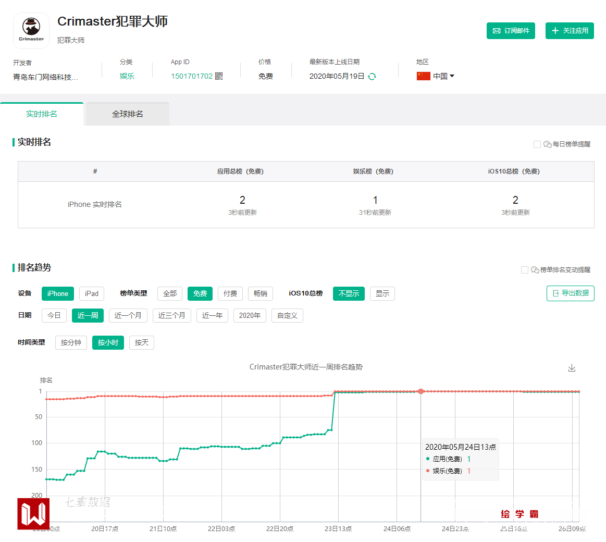This screenshot has width=606, height=542.
Task: Switch to the 实时排名 tab
Action: [x=41, y=114]
